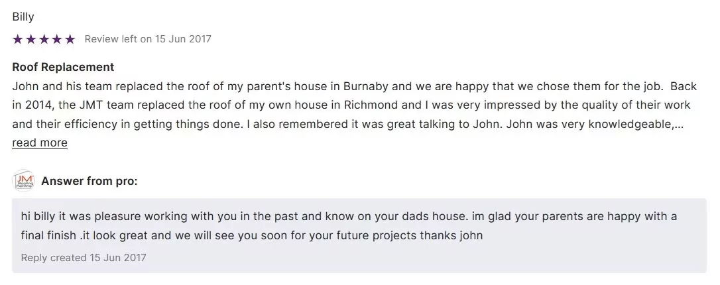Click the Answer from pro label

pos(90,181)
